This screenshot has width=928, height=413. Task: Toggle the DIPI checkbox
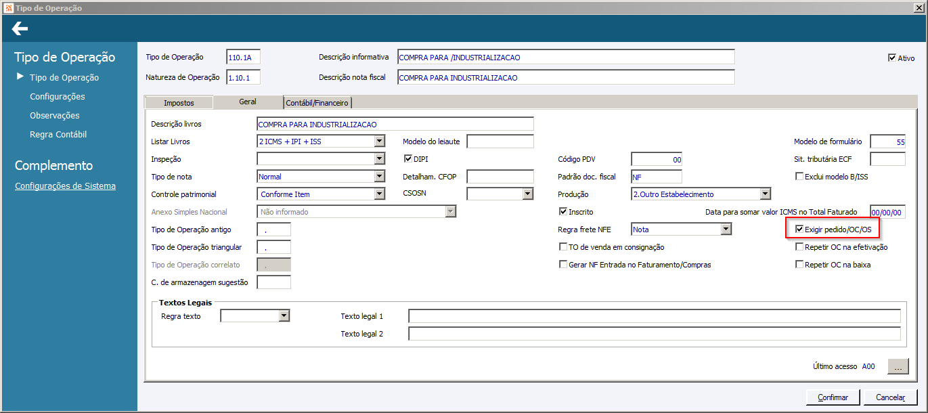[408, 159]
